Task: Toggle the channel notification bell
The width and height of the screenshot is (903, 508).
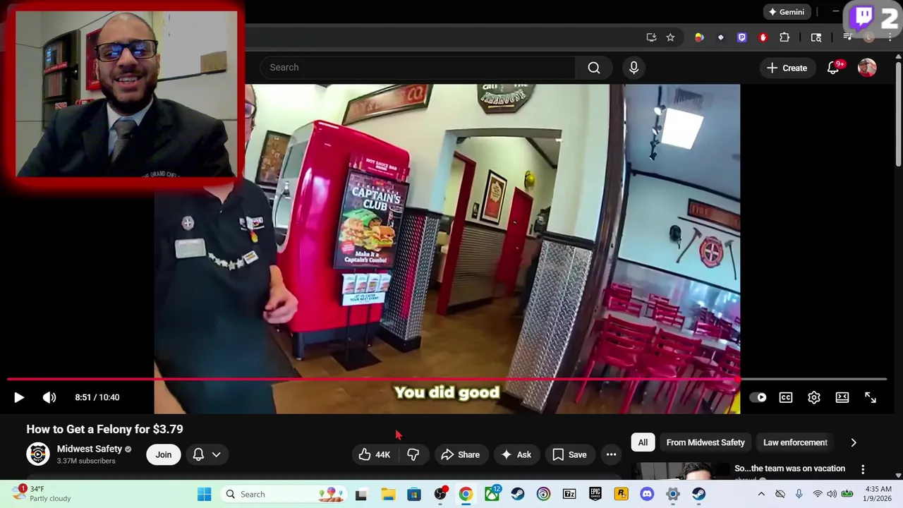Action: coord(198,454)
